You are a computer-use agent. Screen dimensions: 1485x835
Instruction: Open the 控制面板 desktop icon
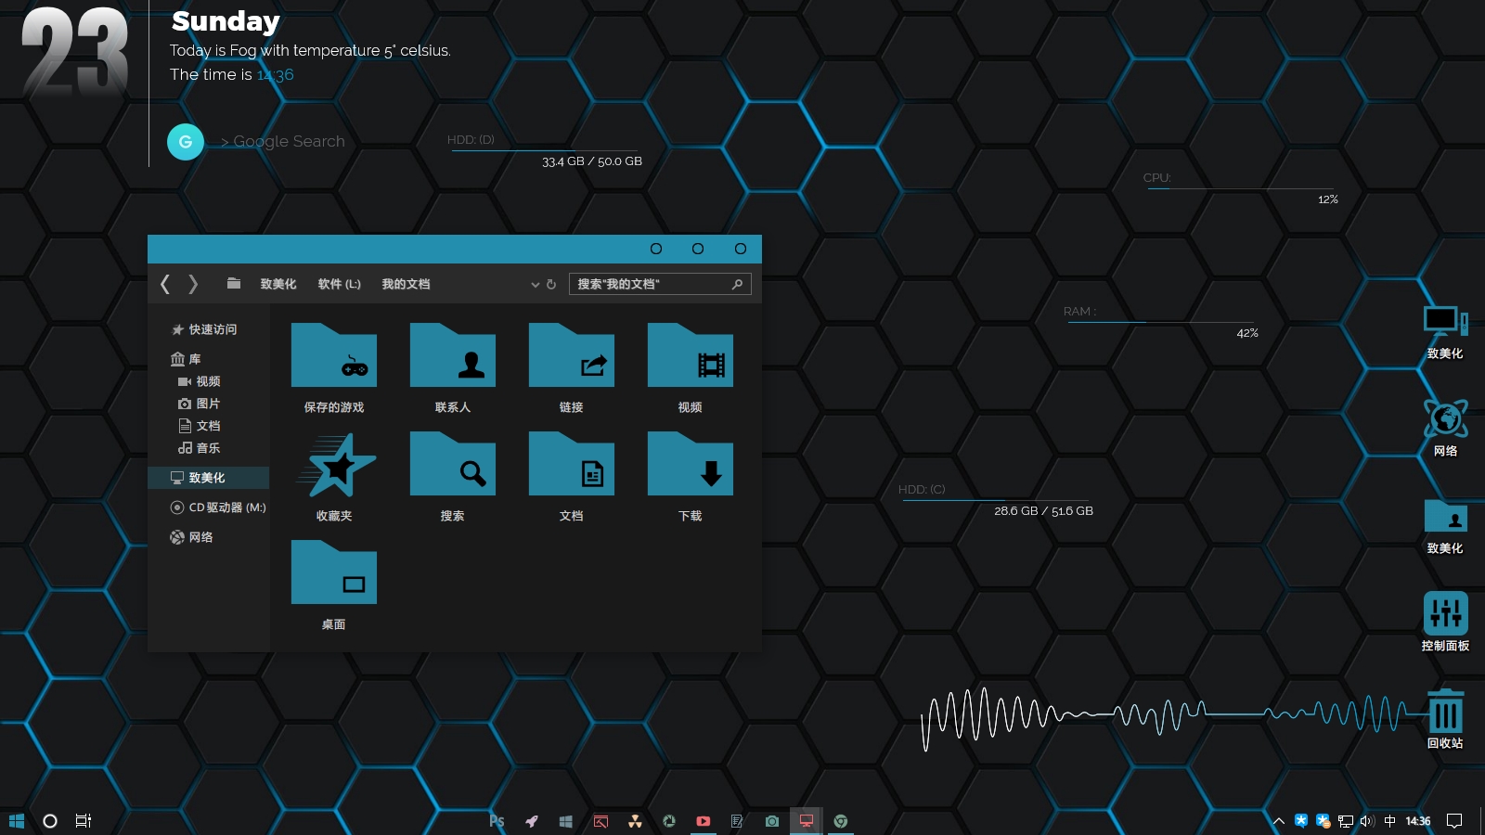tap(1445, 622)
